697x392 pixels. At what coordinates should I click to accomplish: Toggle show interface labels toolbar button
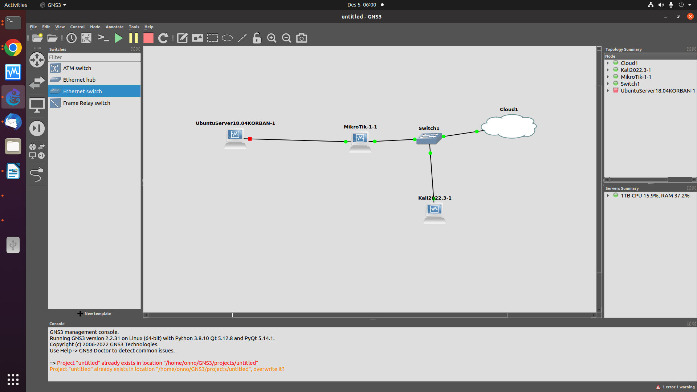(x=86, y=38)
